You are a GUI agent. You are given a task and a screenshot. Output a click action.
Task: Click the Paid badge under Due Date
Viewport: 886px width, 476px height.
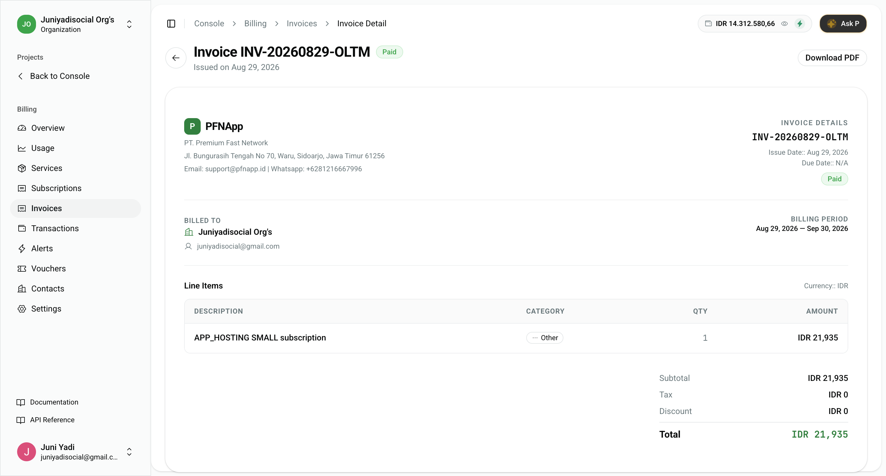(834, 179)
